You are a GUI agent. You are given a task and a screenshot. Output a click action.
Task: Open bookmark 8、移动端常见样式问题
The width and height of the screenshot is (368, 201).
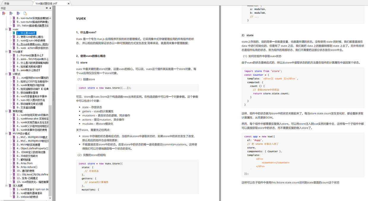[30, 104]
